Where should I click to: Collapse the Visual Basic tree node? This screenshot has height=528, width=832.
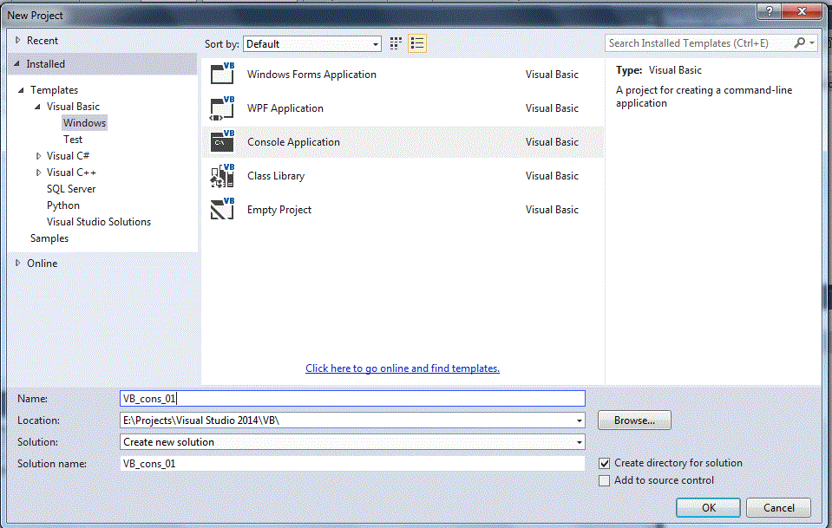tap(37, 107)
